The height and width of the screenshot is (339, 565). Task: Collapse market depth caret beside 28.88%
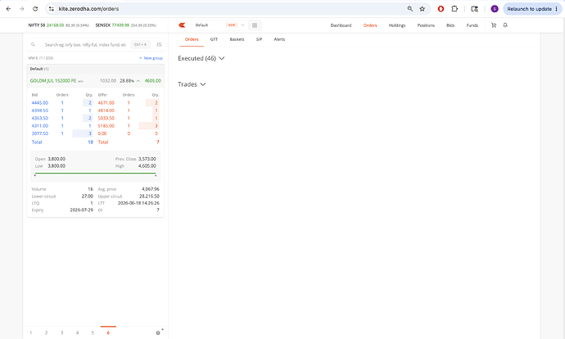tap(138, 81)
